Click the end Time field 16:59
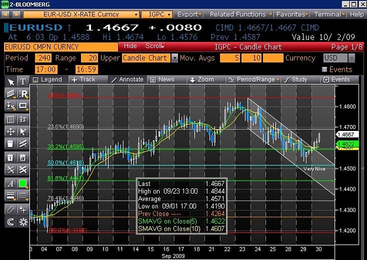The image size is (367, 260). pos(86,69)
